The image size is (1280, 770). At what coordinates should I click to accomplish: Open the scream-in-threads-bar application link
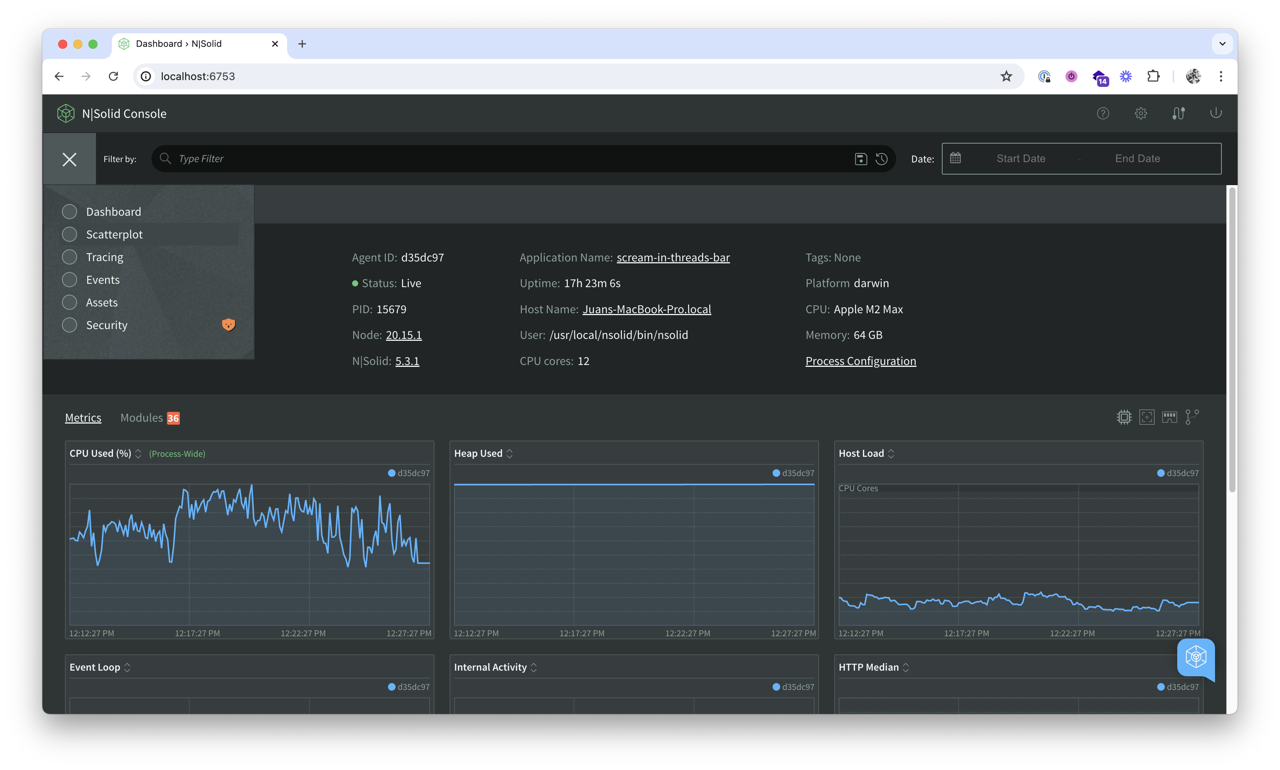(673, 257)
